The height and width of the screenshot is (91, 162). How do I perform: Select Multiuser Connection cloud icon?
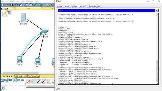click(23, 80)
